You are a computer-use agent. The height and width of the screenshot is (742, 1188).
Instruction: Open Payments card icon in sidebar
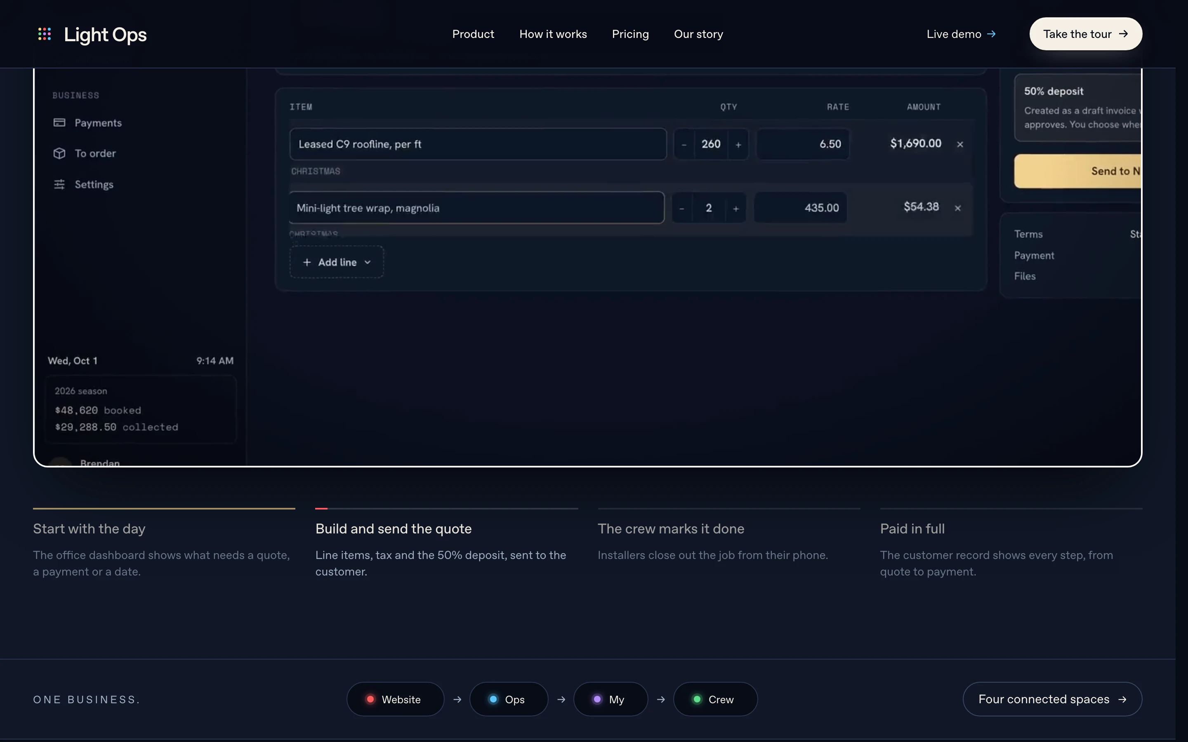(59, 123)
